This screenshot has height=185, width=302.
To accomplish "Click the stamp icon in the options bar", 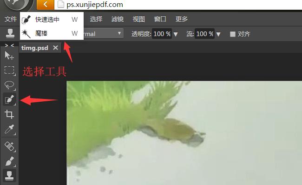I will (10, 33).
